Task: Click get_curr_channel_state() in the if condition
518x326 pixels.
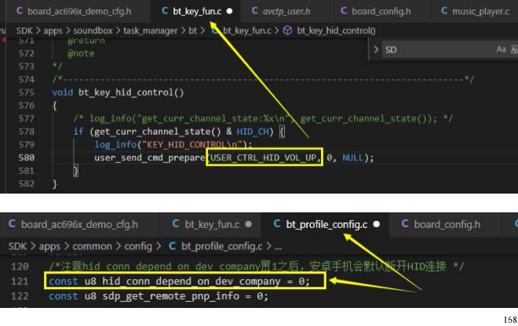Action: (x=158, y=132)
